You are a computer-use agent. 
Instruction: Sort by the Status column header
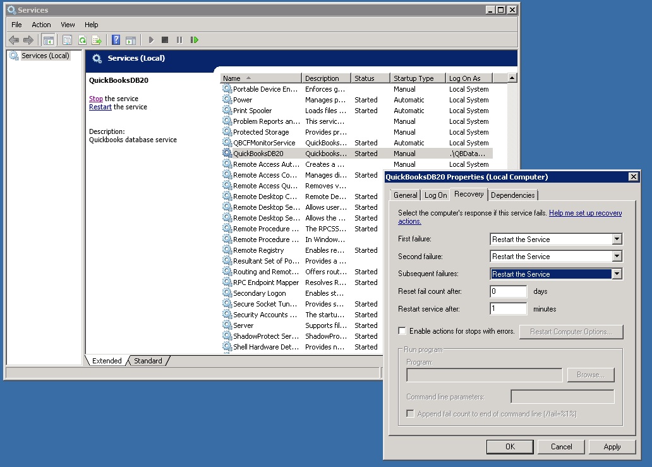click(370, 78)
